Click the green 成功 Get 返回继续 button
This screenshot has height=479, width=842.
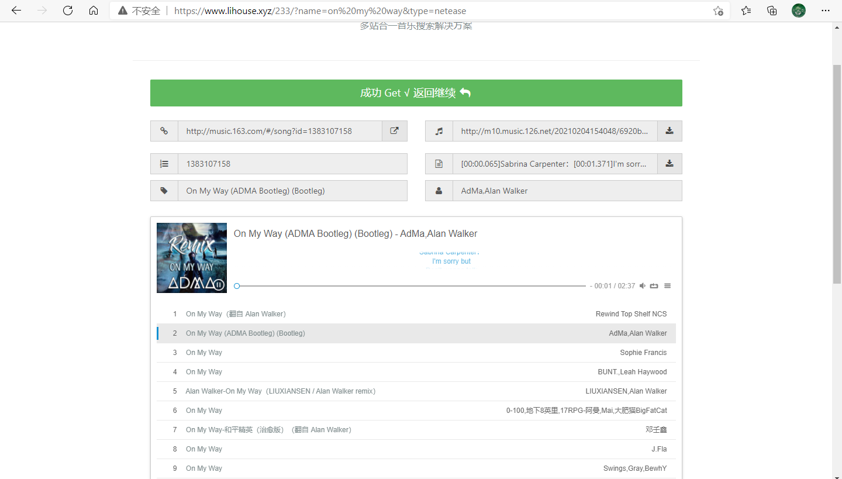[x=416, y=93]
